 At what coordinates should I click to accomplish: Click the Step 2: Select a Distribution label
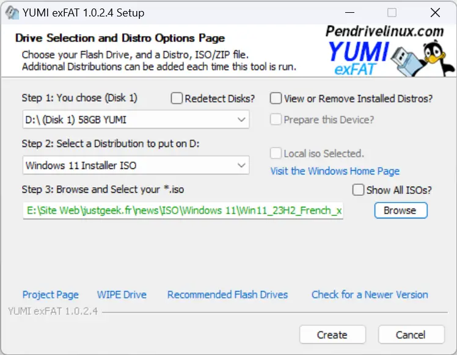(x=111, y=143)
